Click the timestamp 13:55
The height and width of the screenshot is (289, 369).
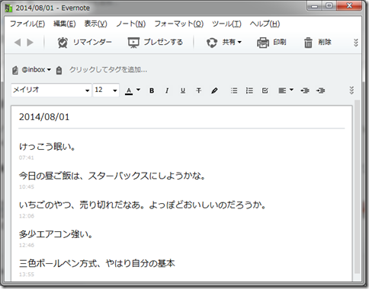tap(27, 275)
